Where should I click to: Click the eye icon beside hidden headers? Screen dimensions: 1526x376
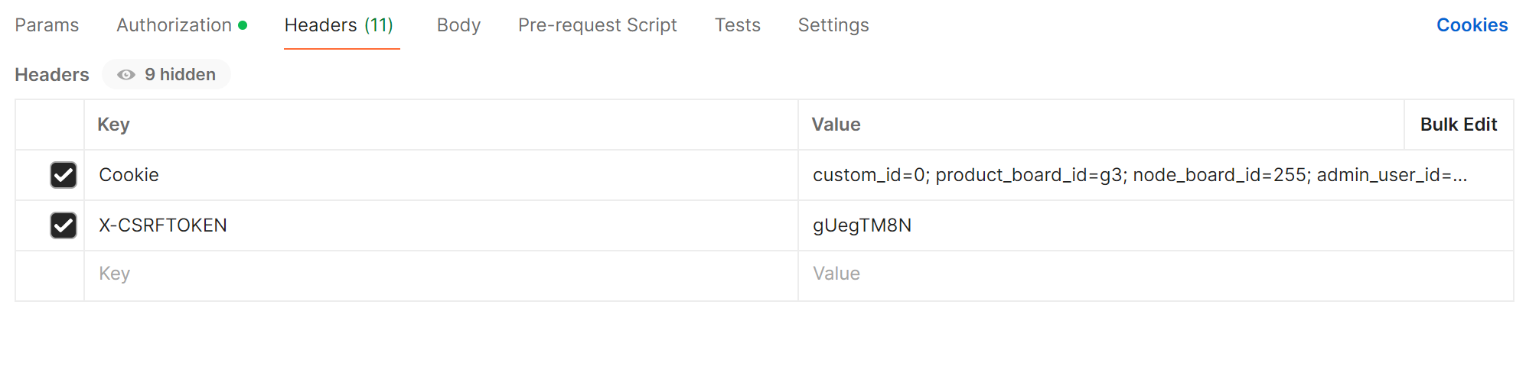126,75
